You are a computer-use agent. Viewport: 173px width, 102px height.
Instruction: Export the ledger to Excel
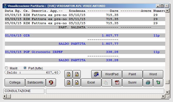tap(91, 82)
